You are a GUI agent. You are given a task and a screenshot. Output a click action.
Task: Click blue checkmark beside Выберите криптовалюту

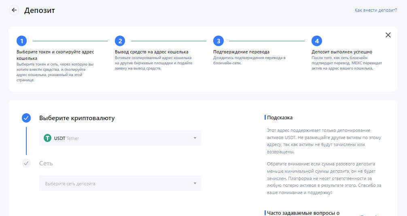26,118
